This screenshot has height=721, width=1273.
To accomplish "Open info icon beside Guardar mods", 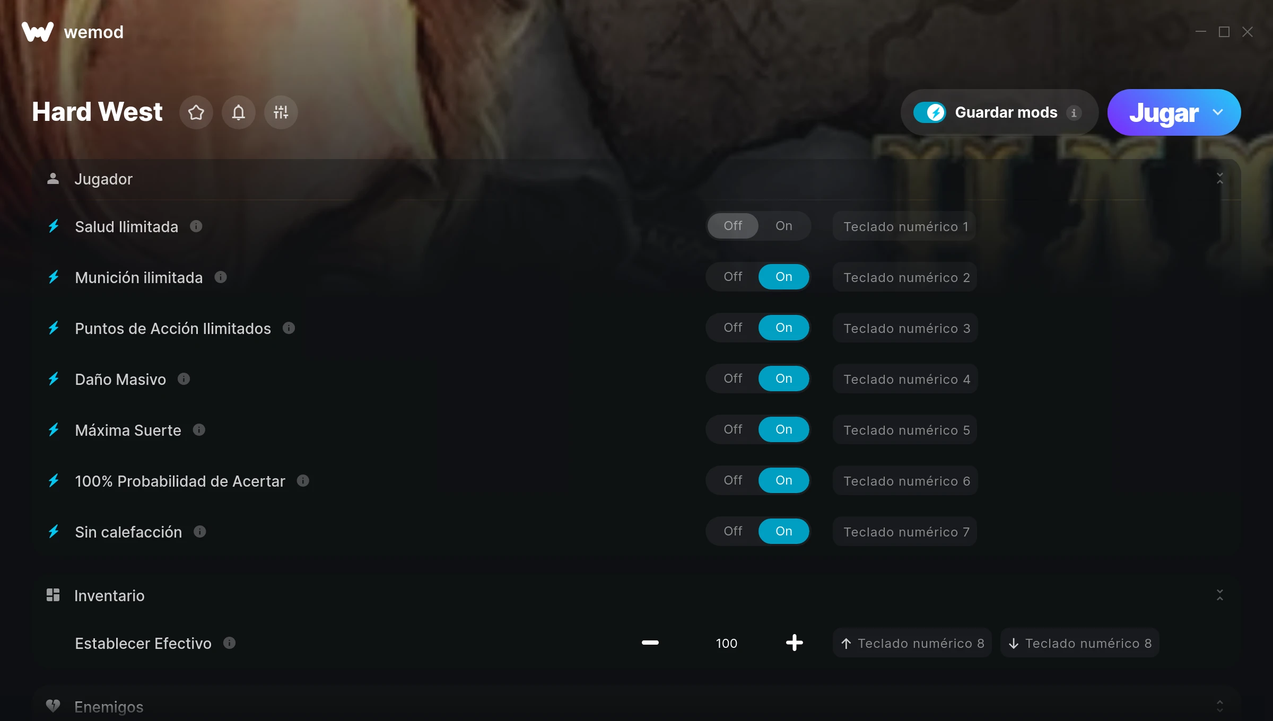I will tap(1074, 113).
